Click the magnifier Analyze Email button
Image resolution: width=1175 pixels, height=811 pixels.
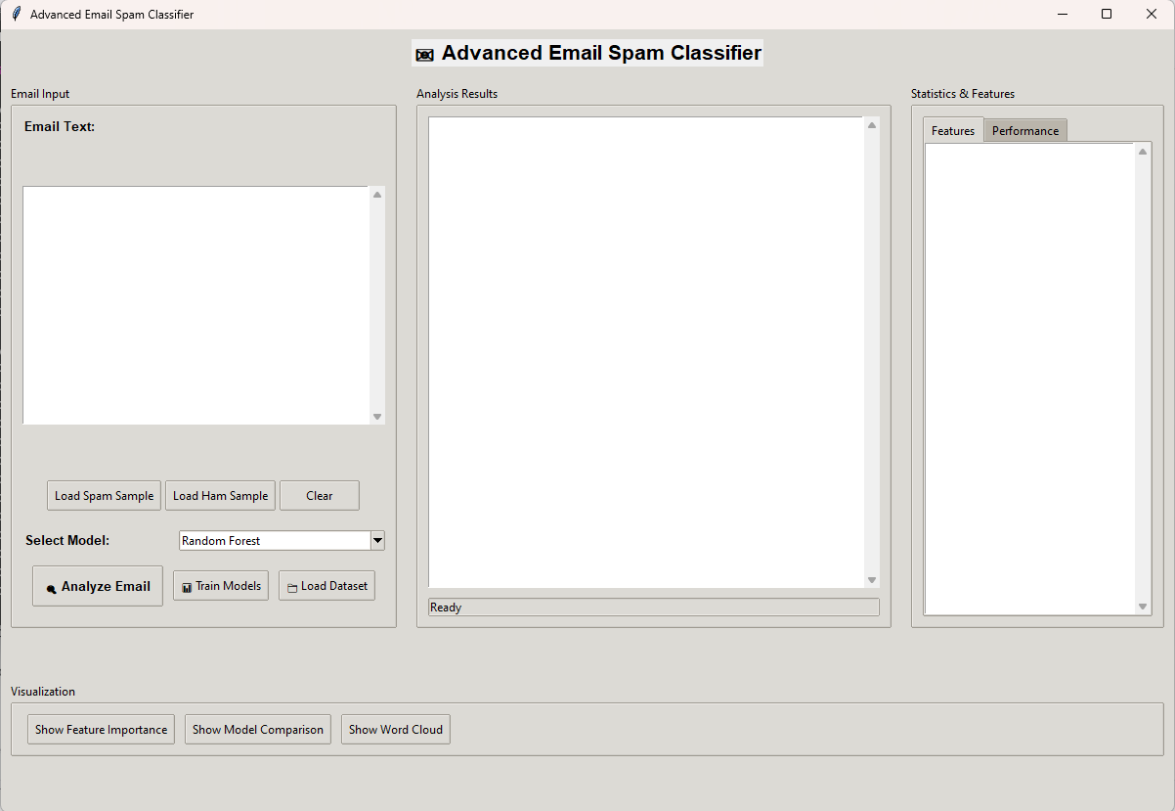(x=98, y=586)
